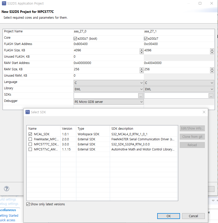
Task: Open Library dropdown for aaa_Z7_1
Action: (x=179, y=89)
